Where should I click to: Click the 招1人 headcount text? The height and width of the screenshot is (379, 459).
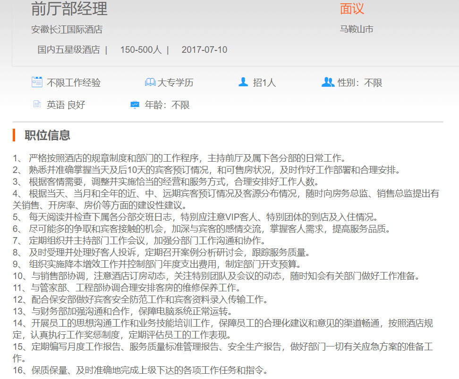[x=264, y=83]
